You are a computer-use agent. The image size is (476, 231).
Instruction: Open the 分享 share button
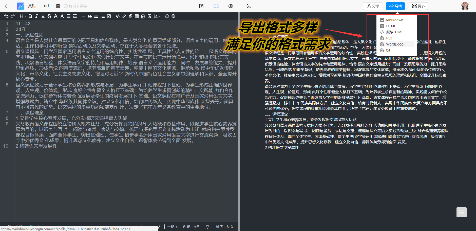(x=373, y=6)
